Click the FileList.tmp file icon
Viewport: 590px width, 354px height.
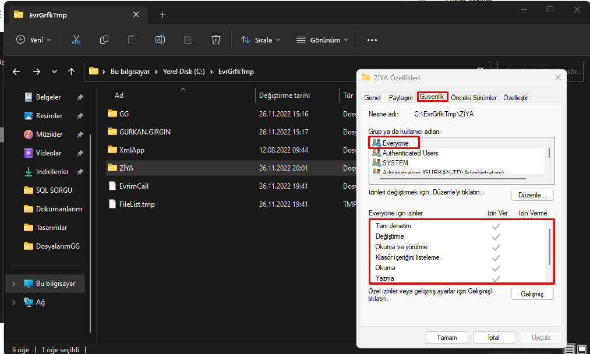112,204
